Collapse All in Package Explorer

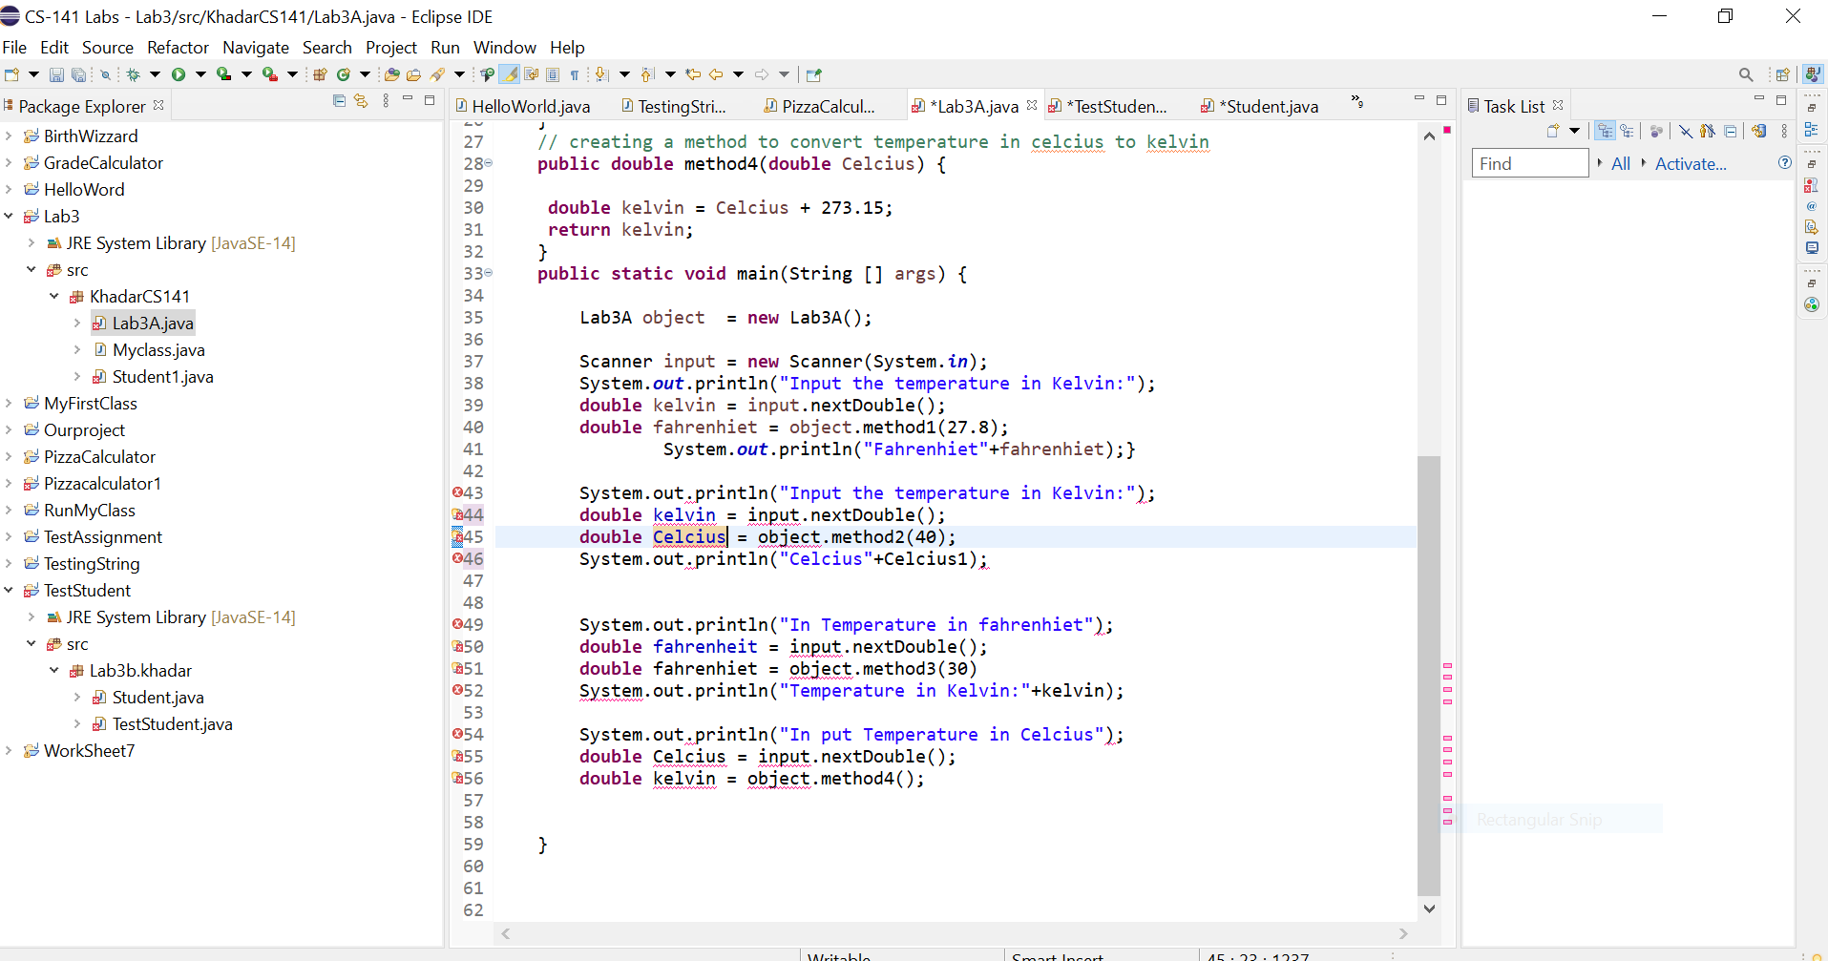pos(339,100)
